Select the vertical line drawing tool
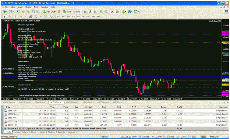Viewport: 230px width, 139px height. coord(15,17)
